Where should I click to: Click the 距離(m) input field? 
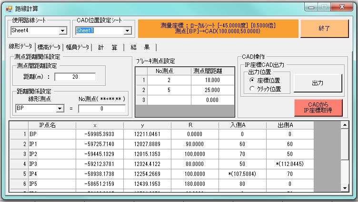[75, 77]
